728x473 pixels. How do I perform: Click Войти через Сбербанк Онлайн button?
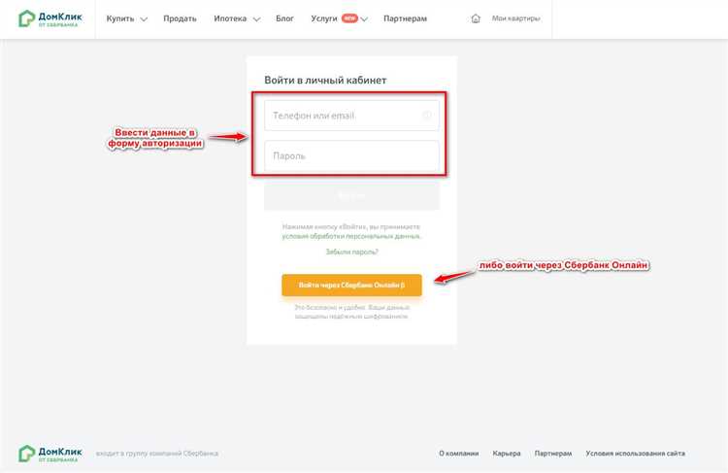pyautogui.click(x=351, y=285)
